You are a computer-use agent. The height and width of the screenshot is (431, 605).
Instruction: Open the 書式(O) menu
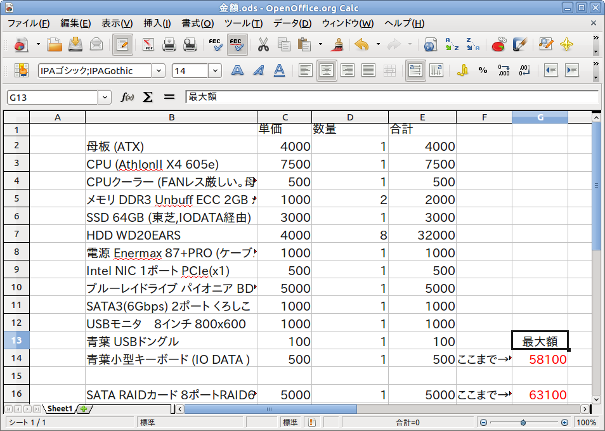tap(197, 23)
